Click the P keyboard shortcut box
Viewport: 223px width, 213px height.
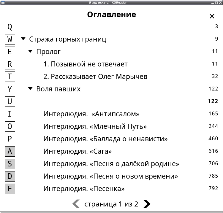(x=10, y=139)
